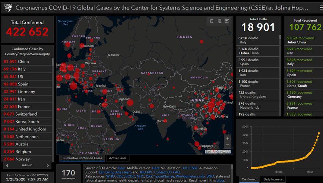This screenshot has height=183, width=323.
Task: Click the Johns Hopkins shield logo
Action: [x=8, y=7]
